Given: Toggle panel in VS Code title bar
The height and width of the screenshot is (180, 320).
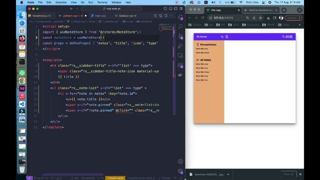Looking at the screenshot, I should [170, 9].
